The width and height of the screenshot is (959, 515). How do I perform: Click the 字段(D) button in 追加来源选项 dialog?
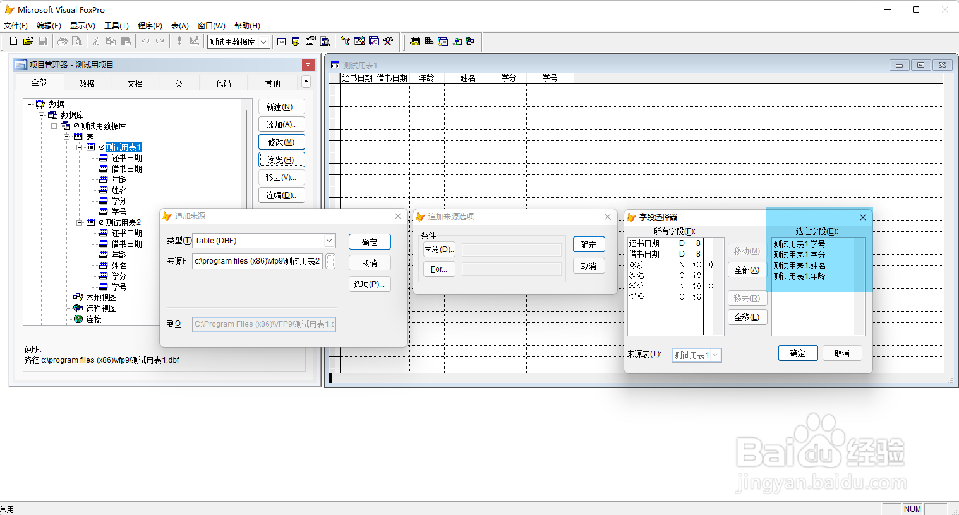tap(439, 250)
